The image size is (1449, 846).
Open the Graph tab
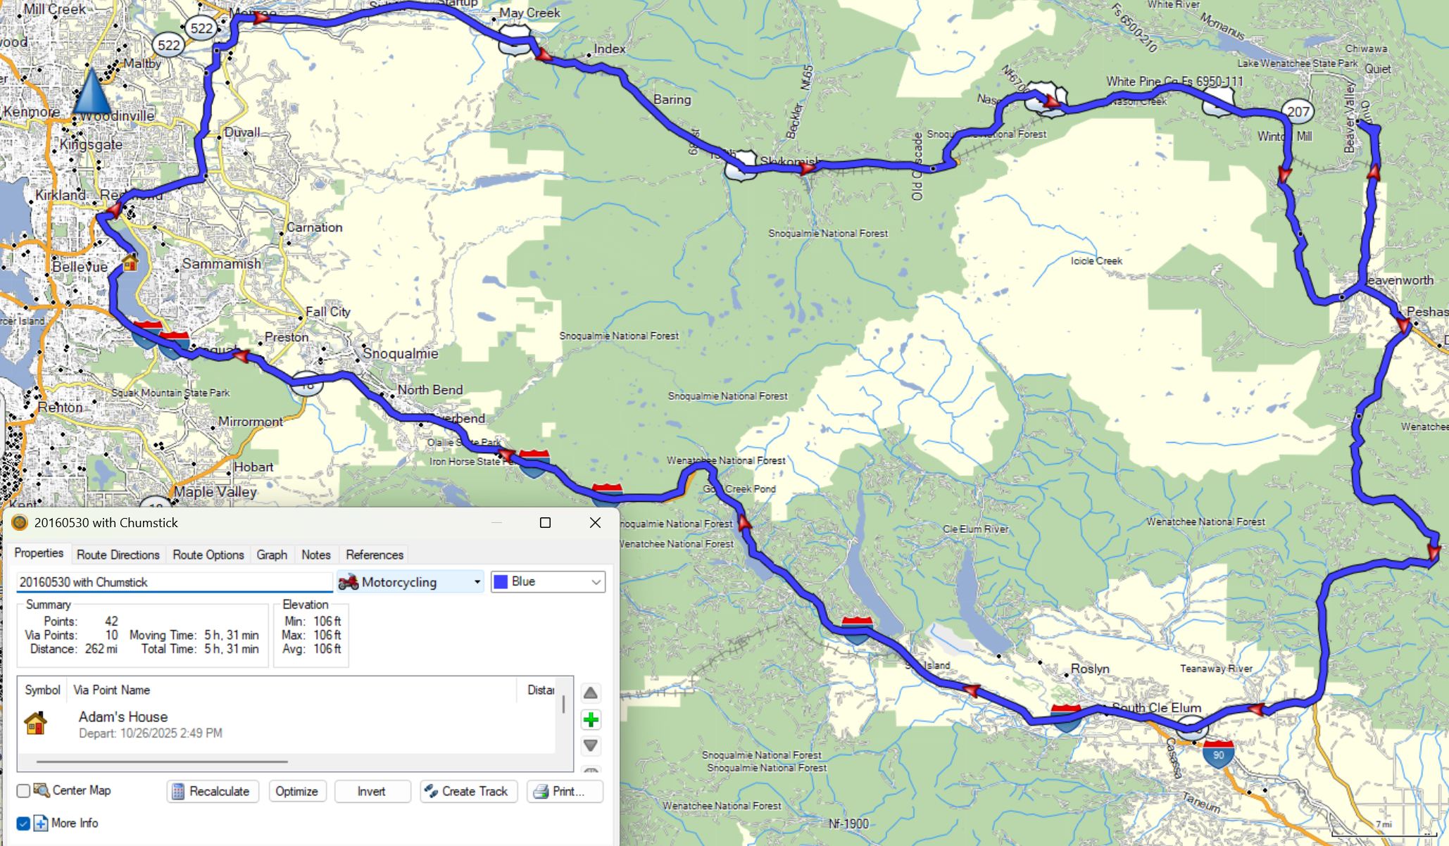click(x=272, y=555)
